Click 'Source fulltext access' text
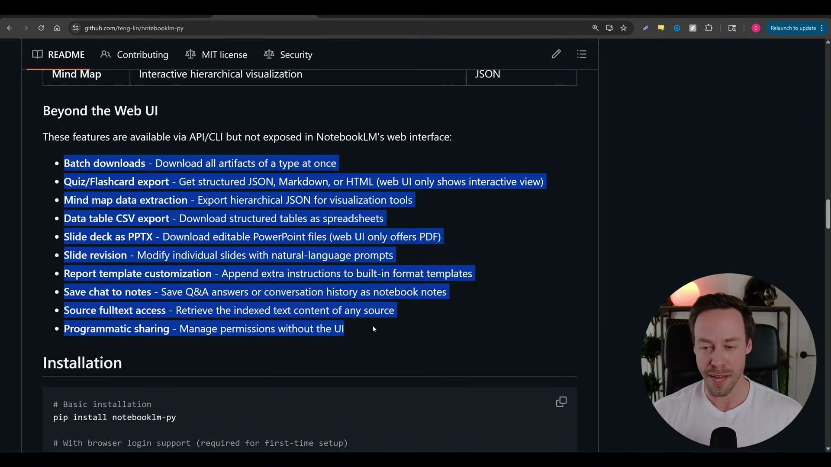 coord(115,310)
